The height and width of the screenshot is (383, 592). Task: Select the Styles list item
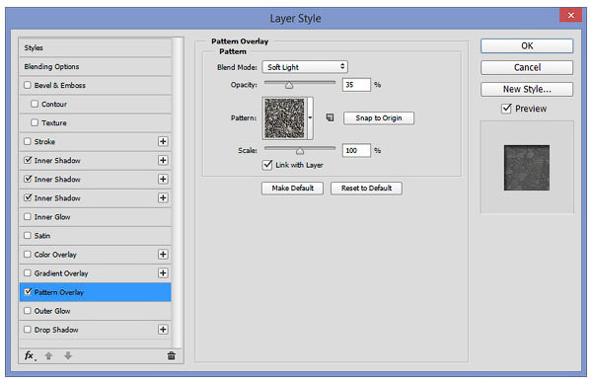[x=95, y=48]
